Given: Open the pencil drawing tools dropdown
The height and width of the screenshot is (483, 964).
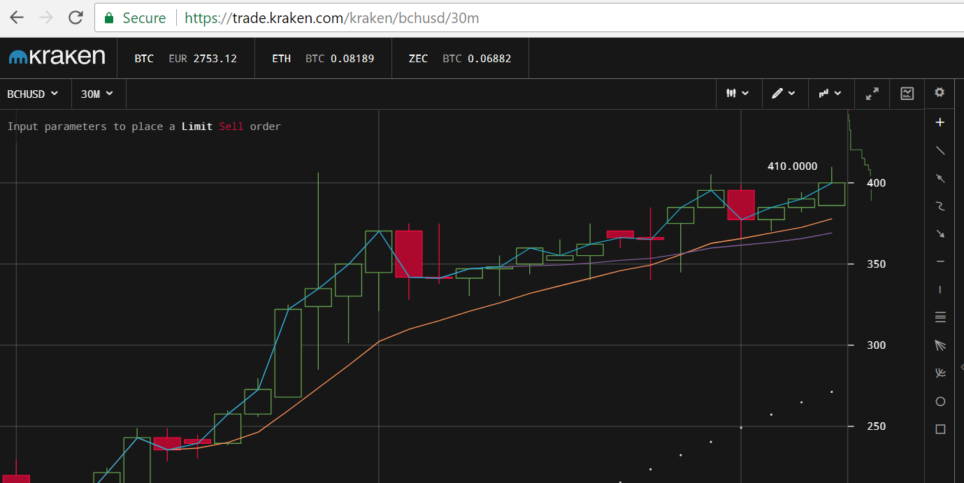Looking at the screenshot, I should 783,94.
